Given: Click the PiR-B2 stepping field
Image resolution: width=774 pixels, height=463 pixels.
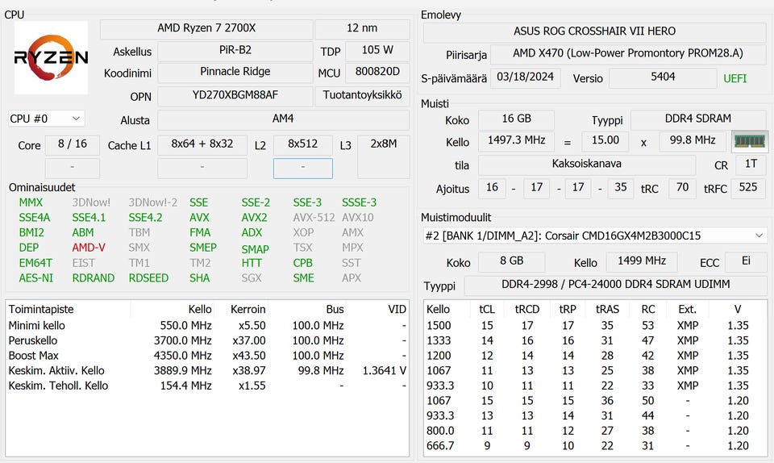Looking at the screenshot, I should click(x=235, y=50).
